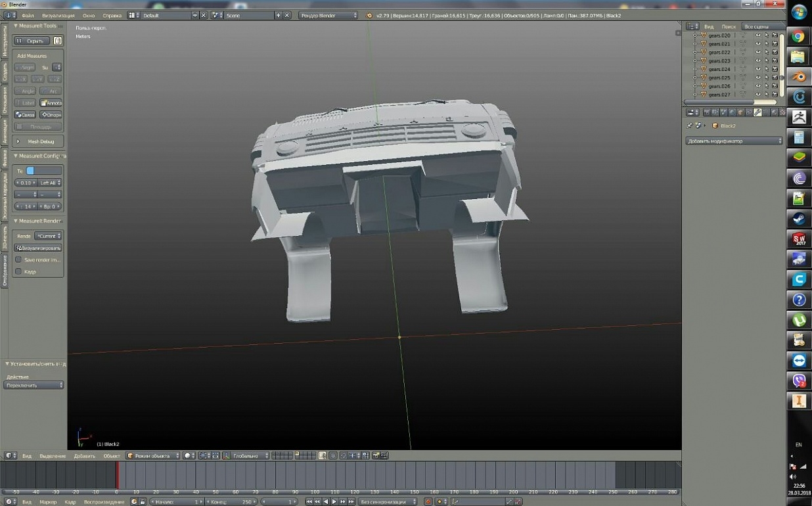Hide gears.020 using its eye icon
812x506 pixels.
pyautogui.click(x=757, y=35)
